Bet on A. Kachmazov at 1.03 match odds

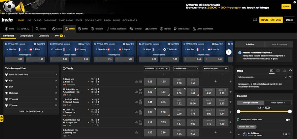click(163, 92)
